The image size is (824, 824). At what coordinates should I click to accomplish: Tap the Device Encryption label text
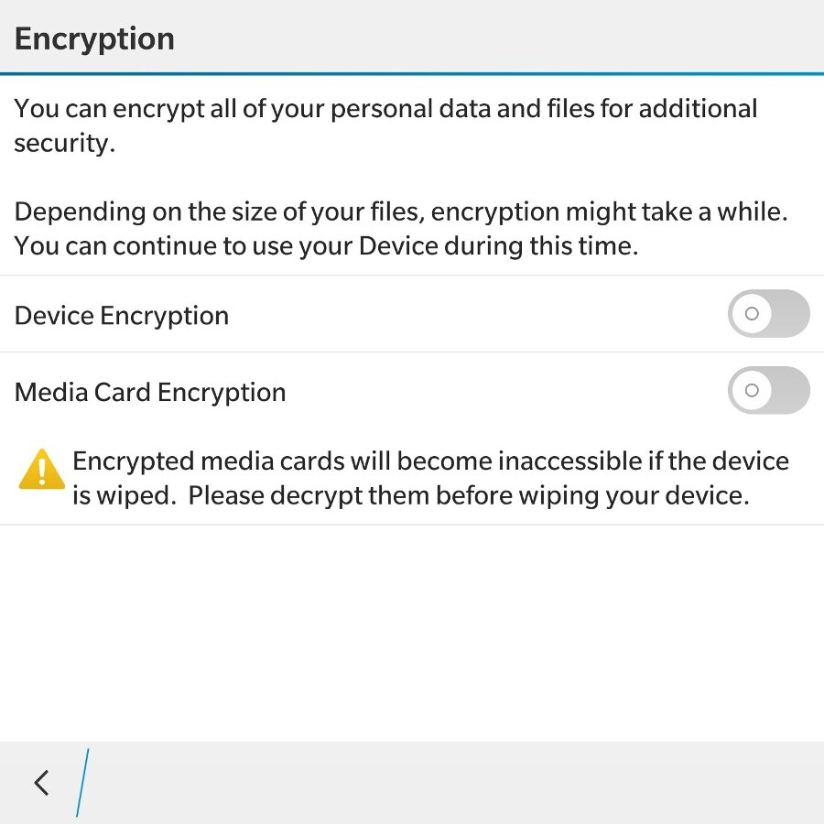122,316
